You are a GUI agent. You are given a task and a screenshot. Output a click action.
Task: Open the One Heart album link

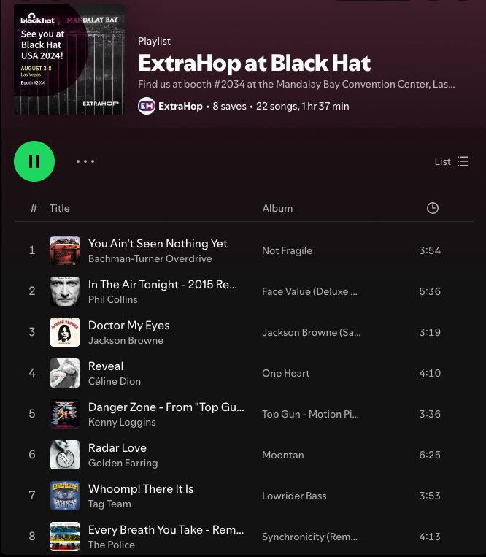pyautogui.click(x=286, y=373)
